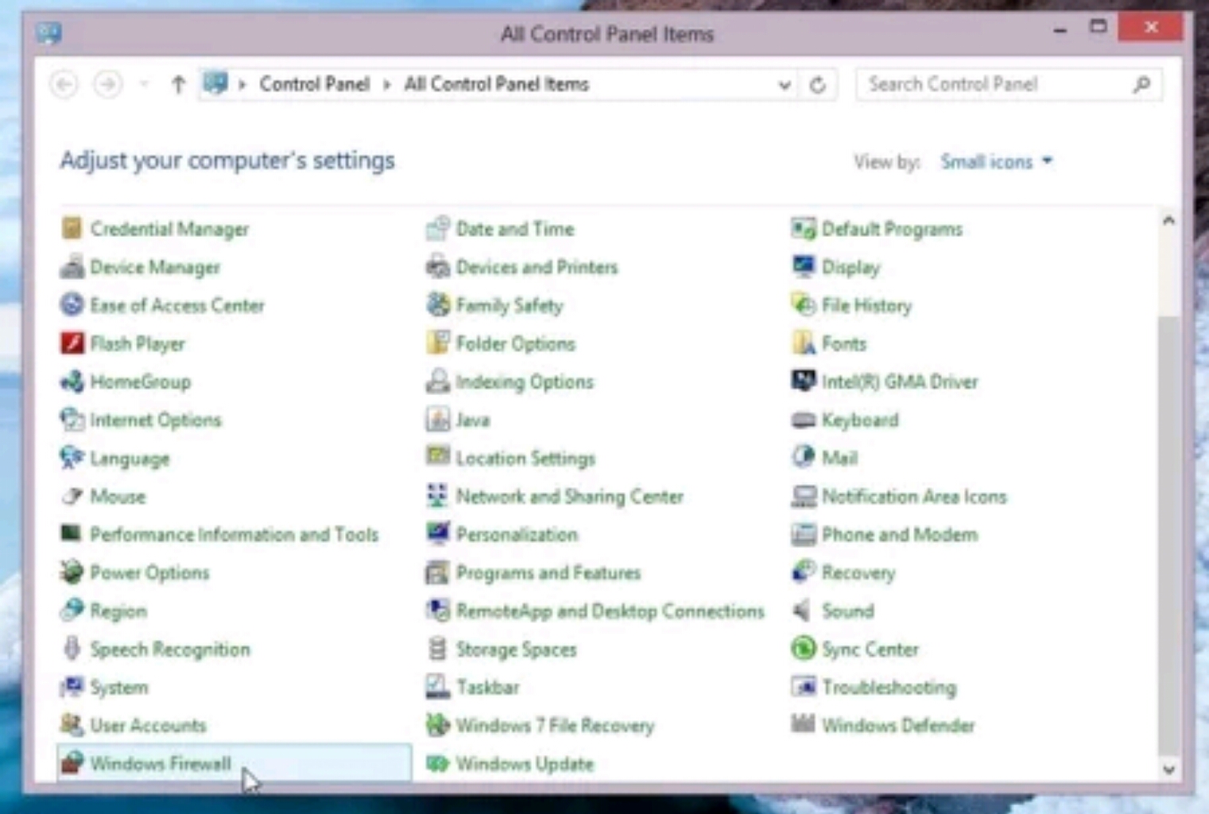This screenshot has height=814, width=1209.
Task: Open the Personalization link
Action: [517, 534]
